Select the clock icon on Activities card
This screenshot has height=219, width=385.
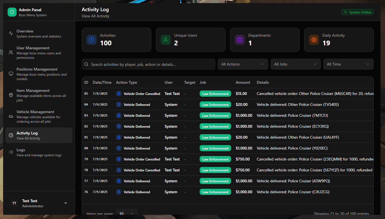click(x=91, y=40)
